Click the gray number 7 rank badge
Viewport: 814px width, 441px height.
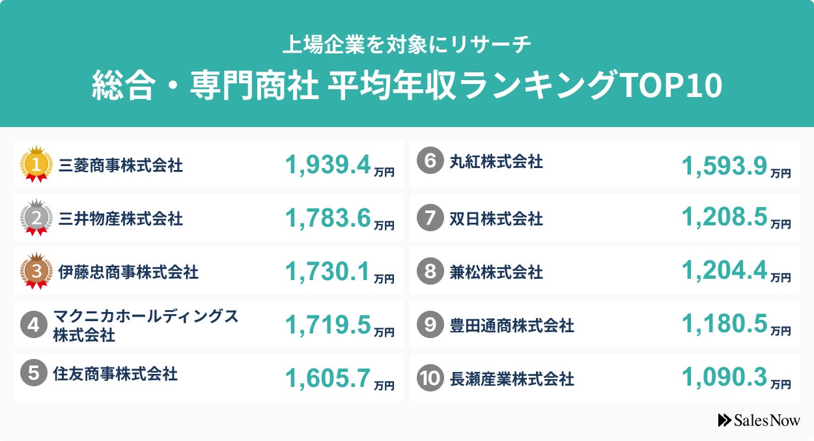click(430, 218)
